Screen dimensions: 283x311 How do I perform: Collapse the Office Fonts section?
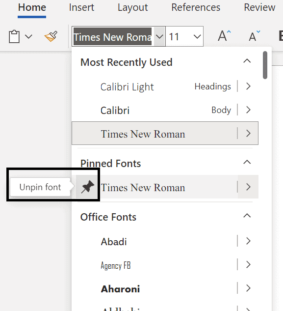click(247, 216)
